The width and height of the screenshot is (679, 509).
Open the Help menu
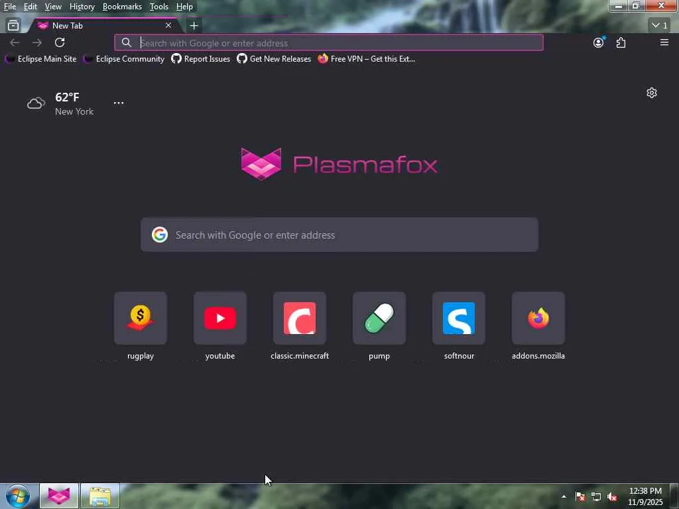(x=184, y=7)
